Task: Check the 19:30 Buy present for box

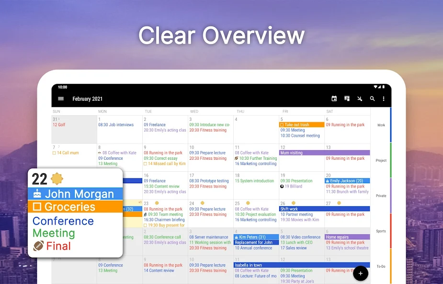Action: 145,225
